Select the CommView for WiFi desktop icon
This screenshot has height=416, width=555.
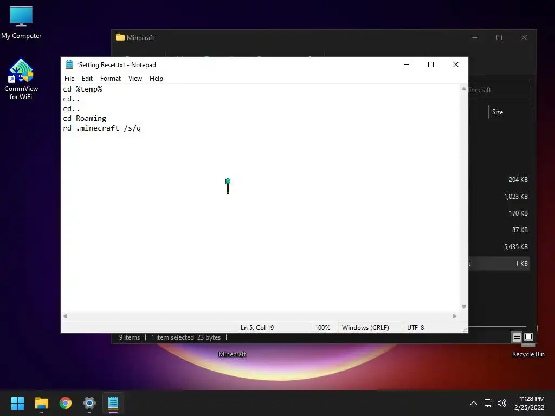(21, 79)
